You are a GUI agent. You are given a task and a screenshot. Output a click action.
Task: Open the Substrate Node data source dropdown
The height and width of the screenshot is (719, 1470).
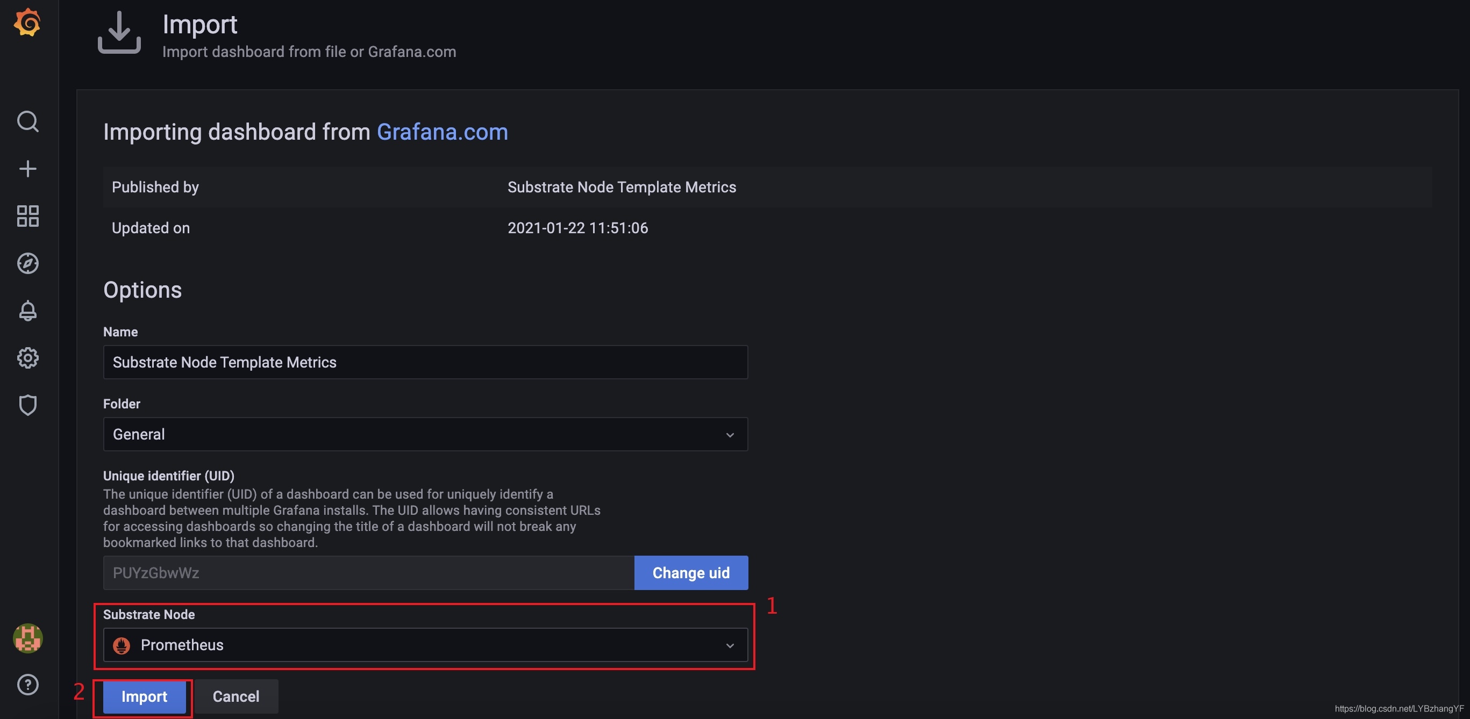pos(425,645)
